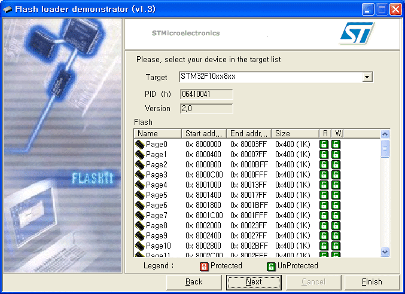Screen dimensions: 405x294
Task: Click Page10 write protection lock icon
Action: pyautogui.click(x=336, y=246)
